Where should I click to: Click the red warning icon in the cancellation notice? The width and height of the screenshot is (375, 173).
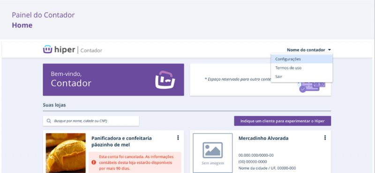coord(93,162)
